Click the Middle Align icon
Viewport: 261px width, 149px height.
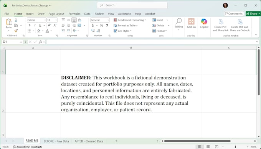(69, 20)
